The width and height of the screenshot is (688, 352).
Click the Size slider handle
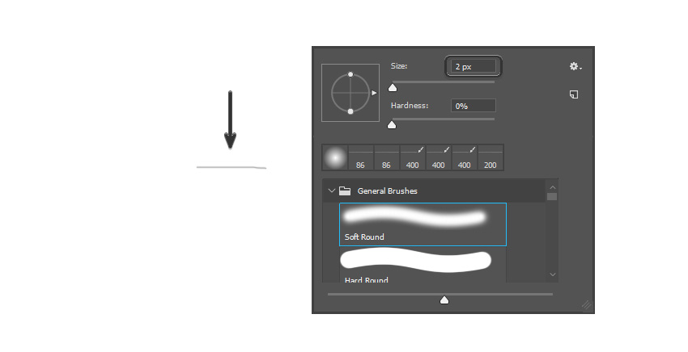pos(393,88)
